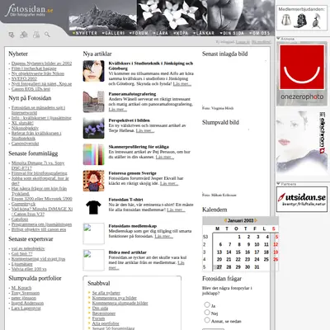Open the SVEFO 2002 news link
The image size is (330, 330).
tap(24, 78)
